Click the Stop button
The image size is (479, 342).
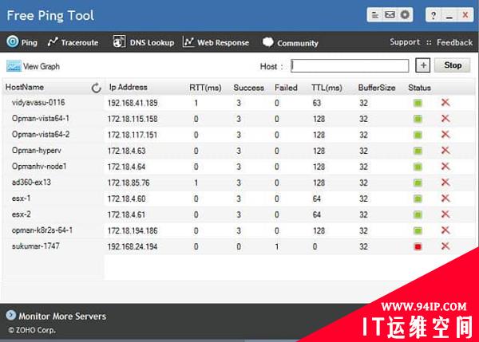tap(453, 65)
